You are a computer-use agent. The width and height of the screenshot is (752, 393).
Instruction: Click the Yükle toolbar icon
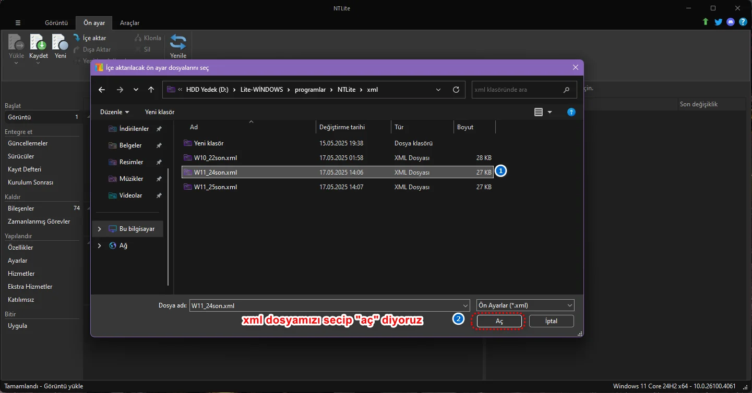coord(16,43)
